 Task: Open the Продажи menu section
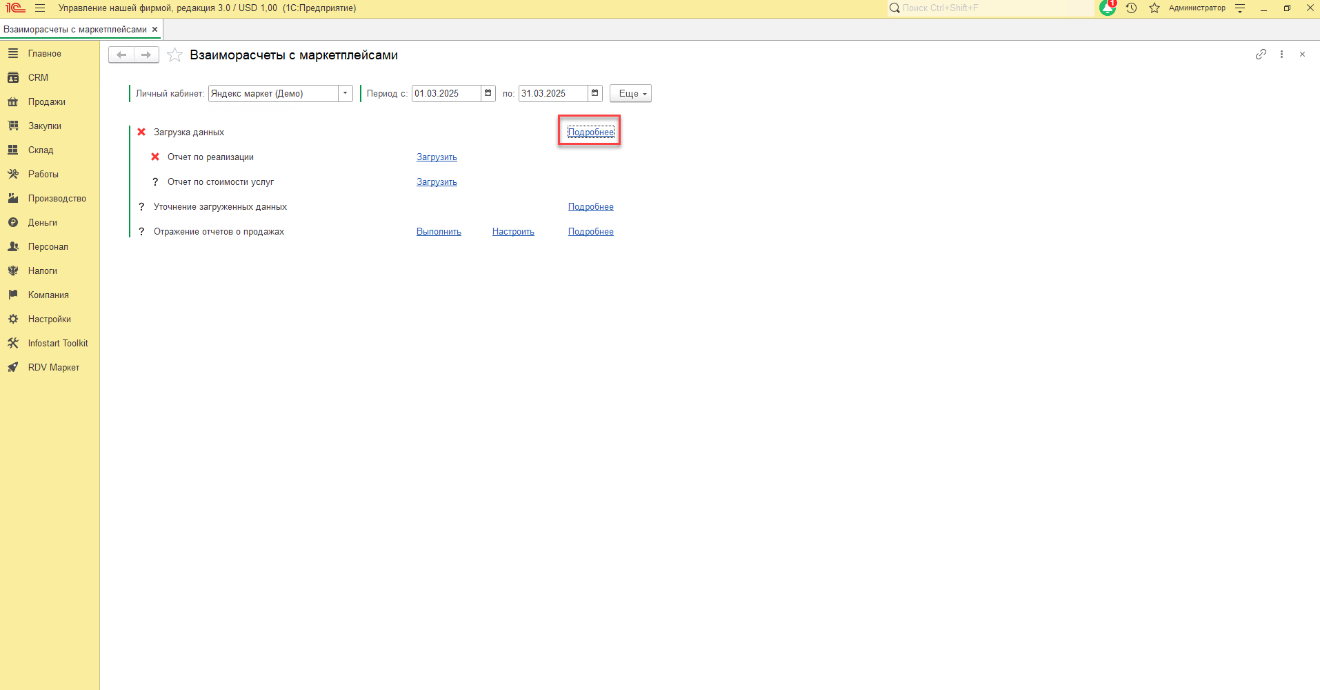pyautogui.click(x=47, y=102)
